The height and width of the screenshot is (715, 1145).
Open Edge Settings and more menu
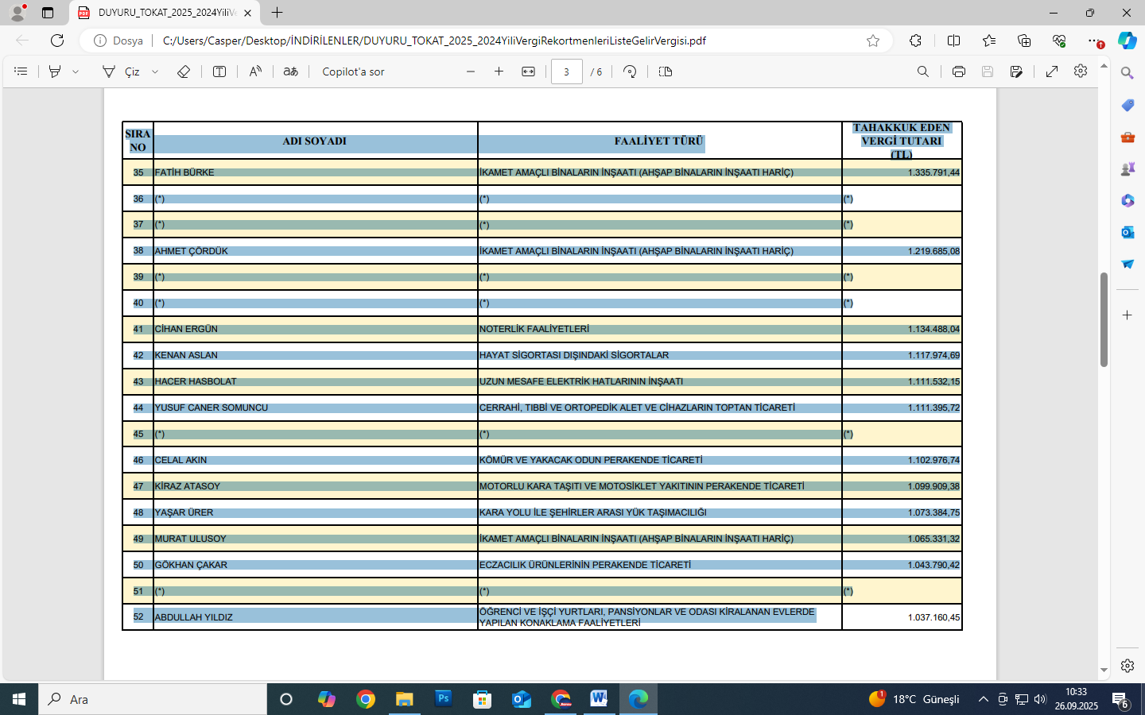[1095, 41]
